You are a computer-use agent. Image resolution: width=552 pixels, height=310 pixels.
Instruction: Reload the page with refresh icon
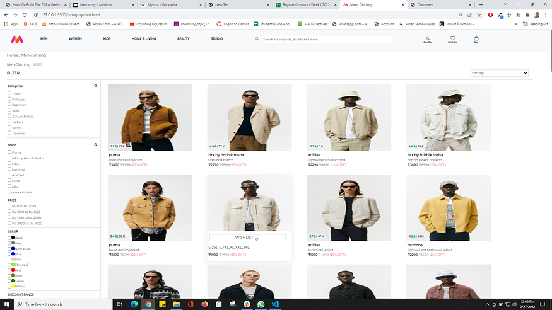[25, 14]
